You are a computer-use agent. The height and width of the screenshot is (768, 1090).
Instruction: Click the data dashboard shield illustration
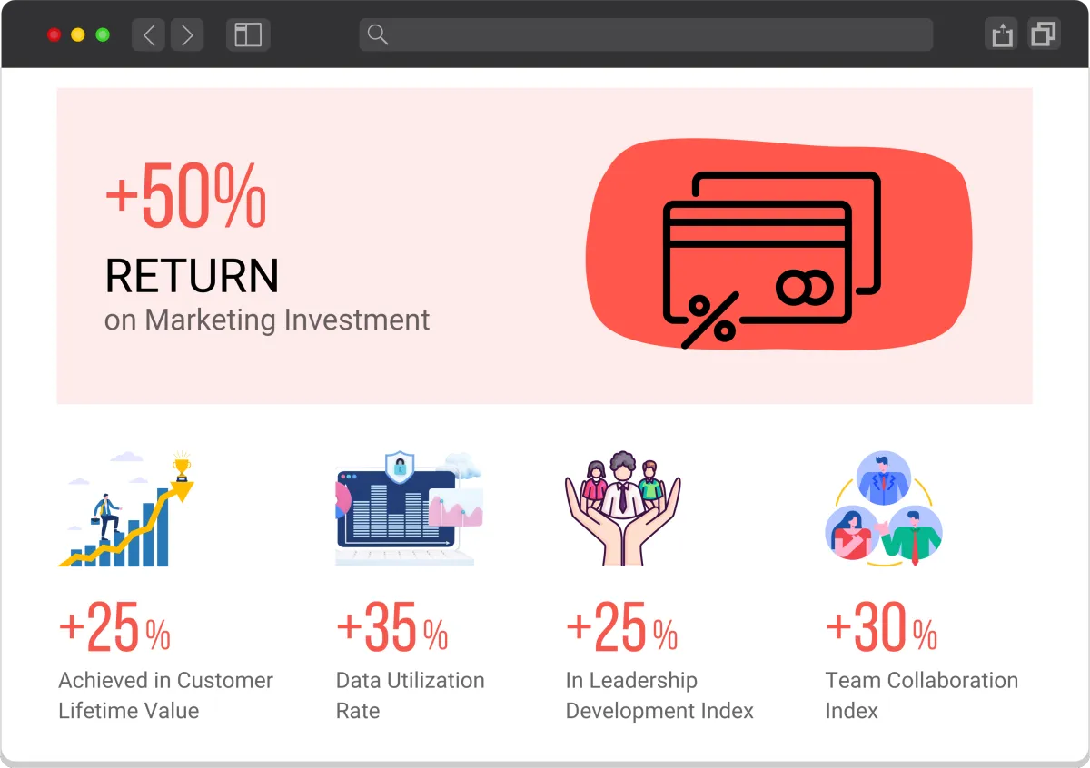[409, 508]
